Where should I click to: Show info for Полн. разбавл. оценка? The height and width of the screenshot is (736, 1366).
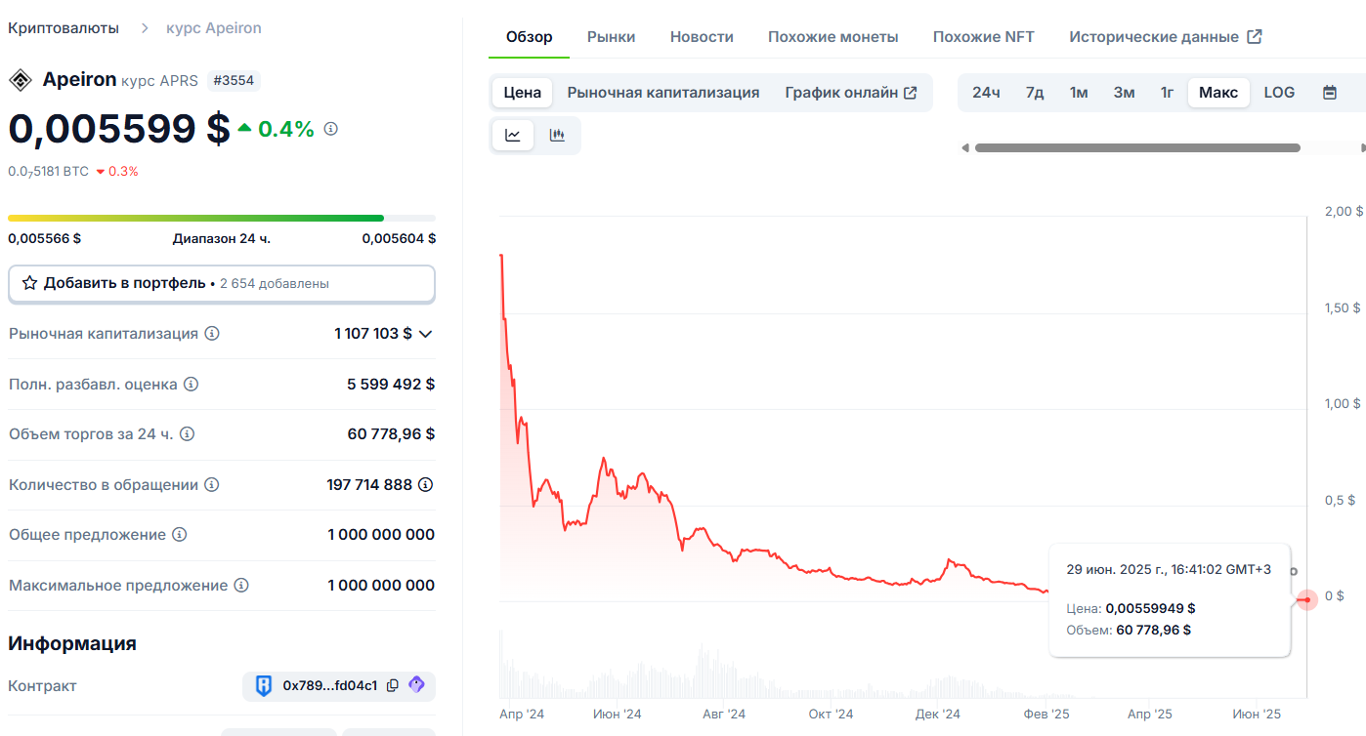(x=192, y=385)
